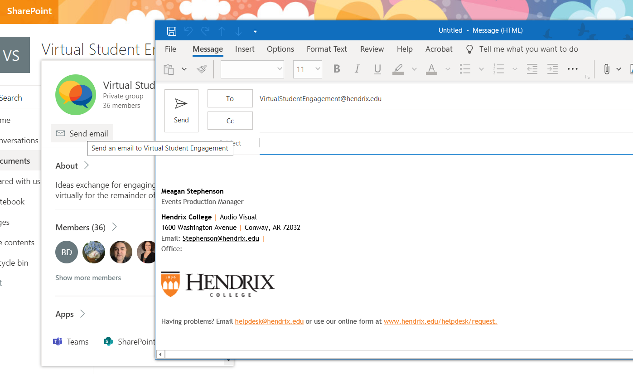The image size is (633, 374).
Task: Click the Hendrix College logo image
Action: [218, 284]
